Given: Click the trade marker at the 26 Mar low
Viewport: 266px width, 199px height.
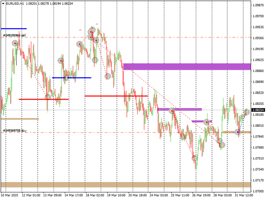Looking at the screenshot, I should point(195,157).
